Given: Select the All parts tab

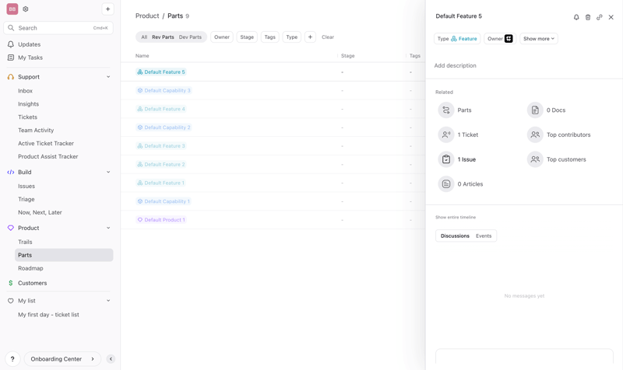Looking at the screenshot, I should click(x=144, y=37).
